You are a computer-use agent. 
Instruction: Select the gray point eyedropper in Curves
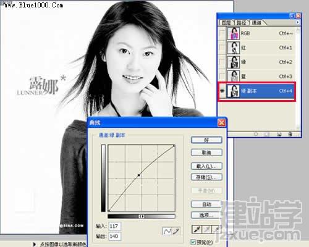(x=206, y=229)
